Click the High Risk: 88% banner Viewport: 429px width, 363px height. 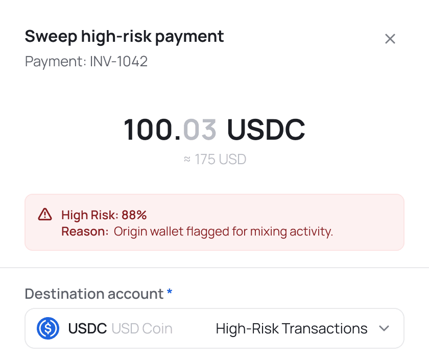tap(103, 215)
